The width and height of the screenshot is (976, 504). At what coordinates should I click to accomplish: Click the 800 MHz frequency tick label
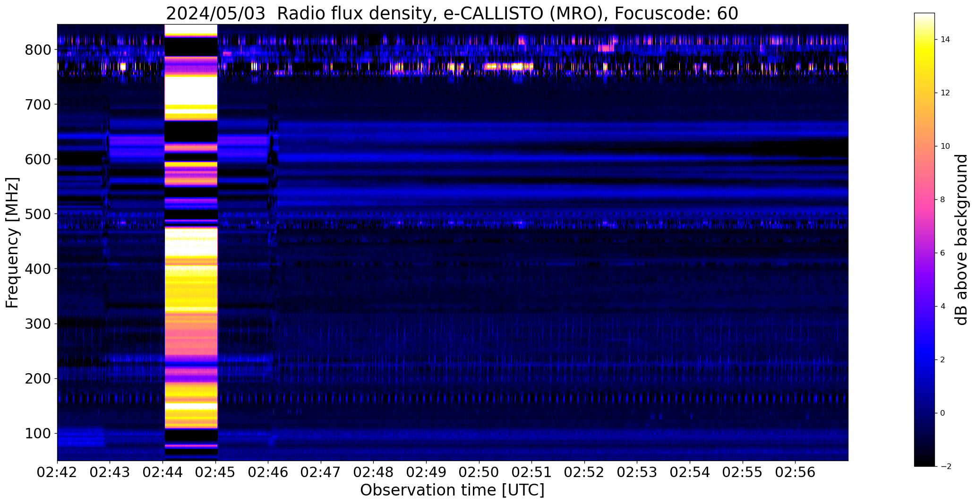[x=38, y=50]
